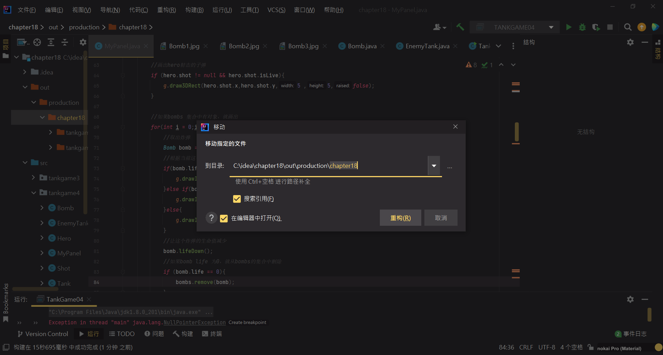Collapse the out folder
Screen dimensions: 663x355
pyautogui.click(x=25, y=87)
